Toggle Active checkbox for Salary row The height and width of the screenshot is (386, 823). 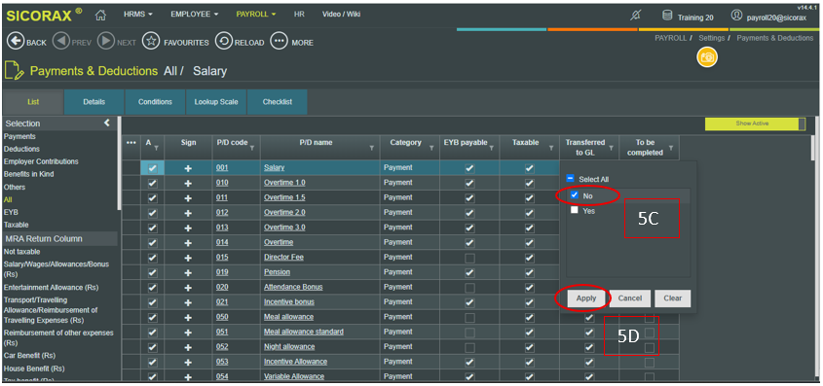(152, 168)
